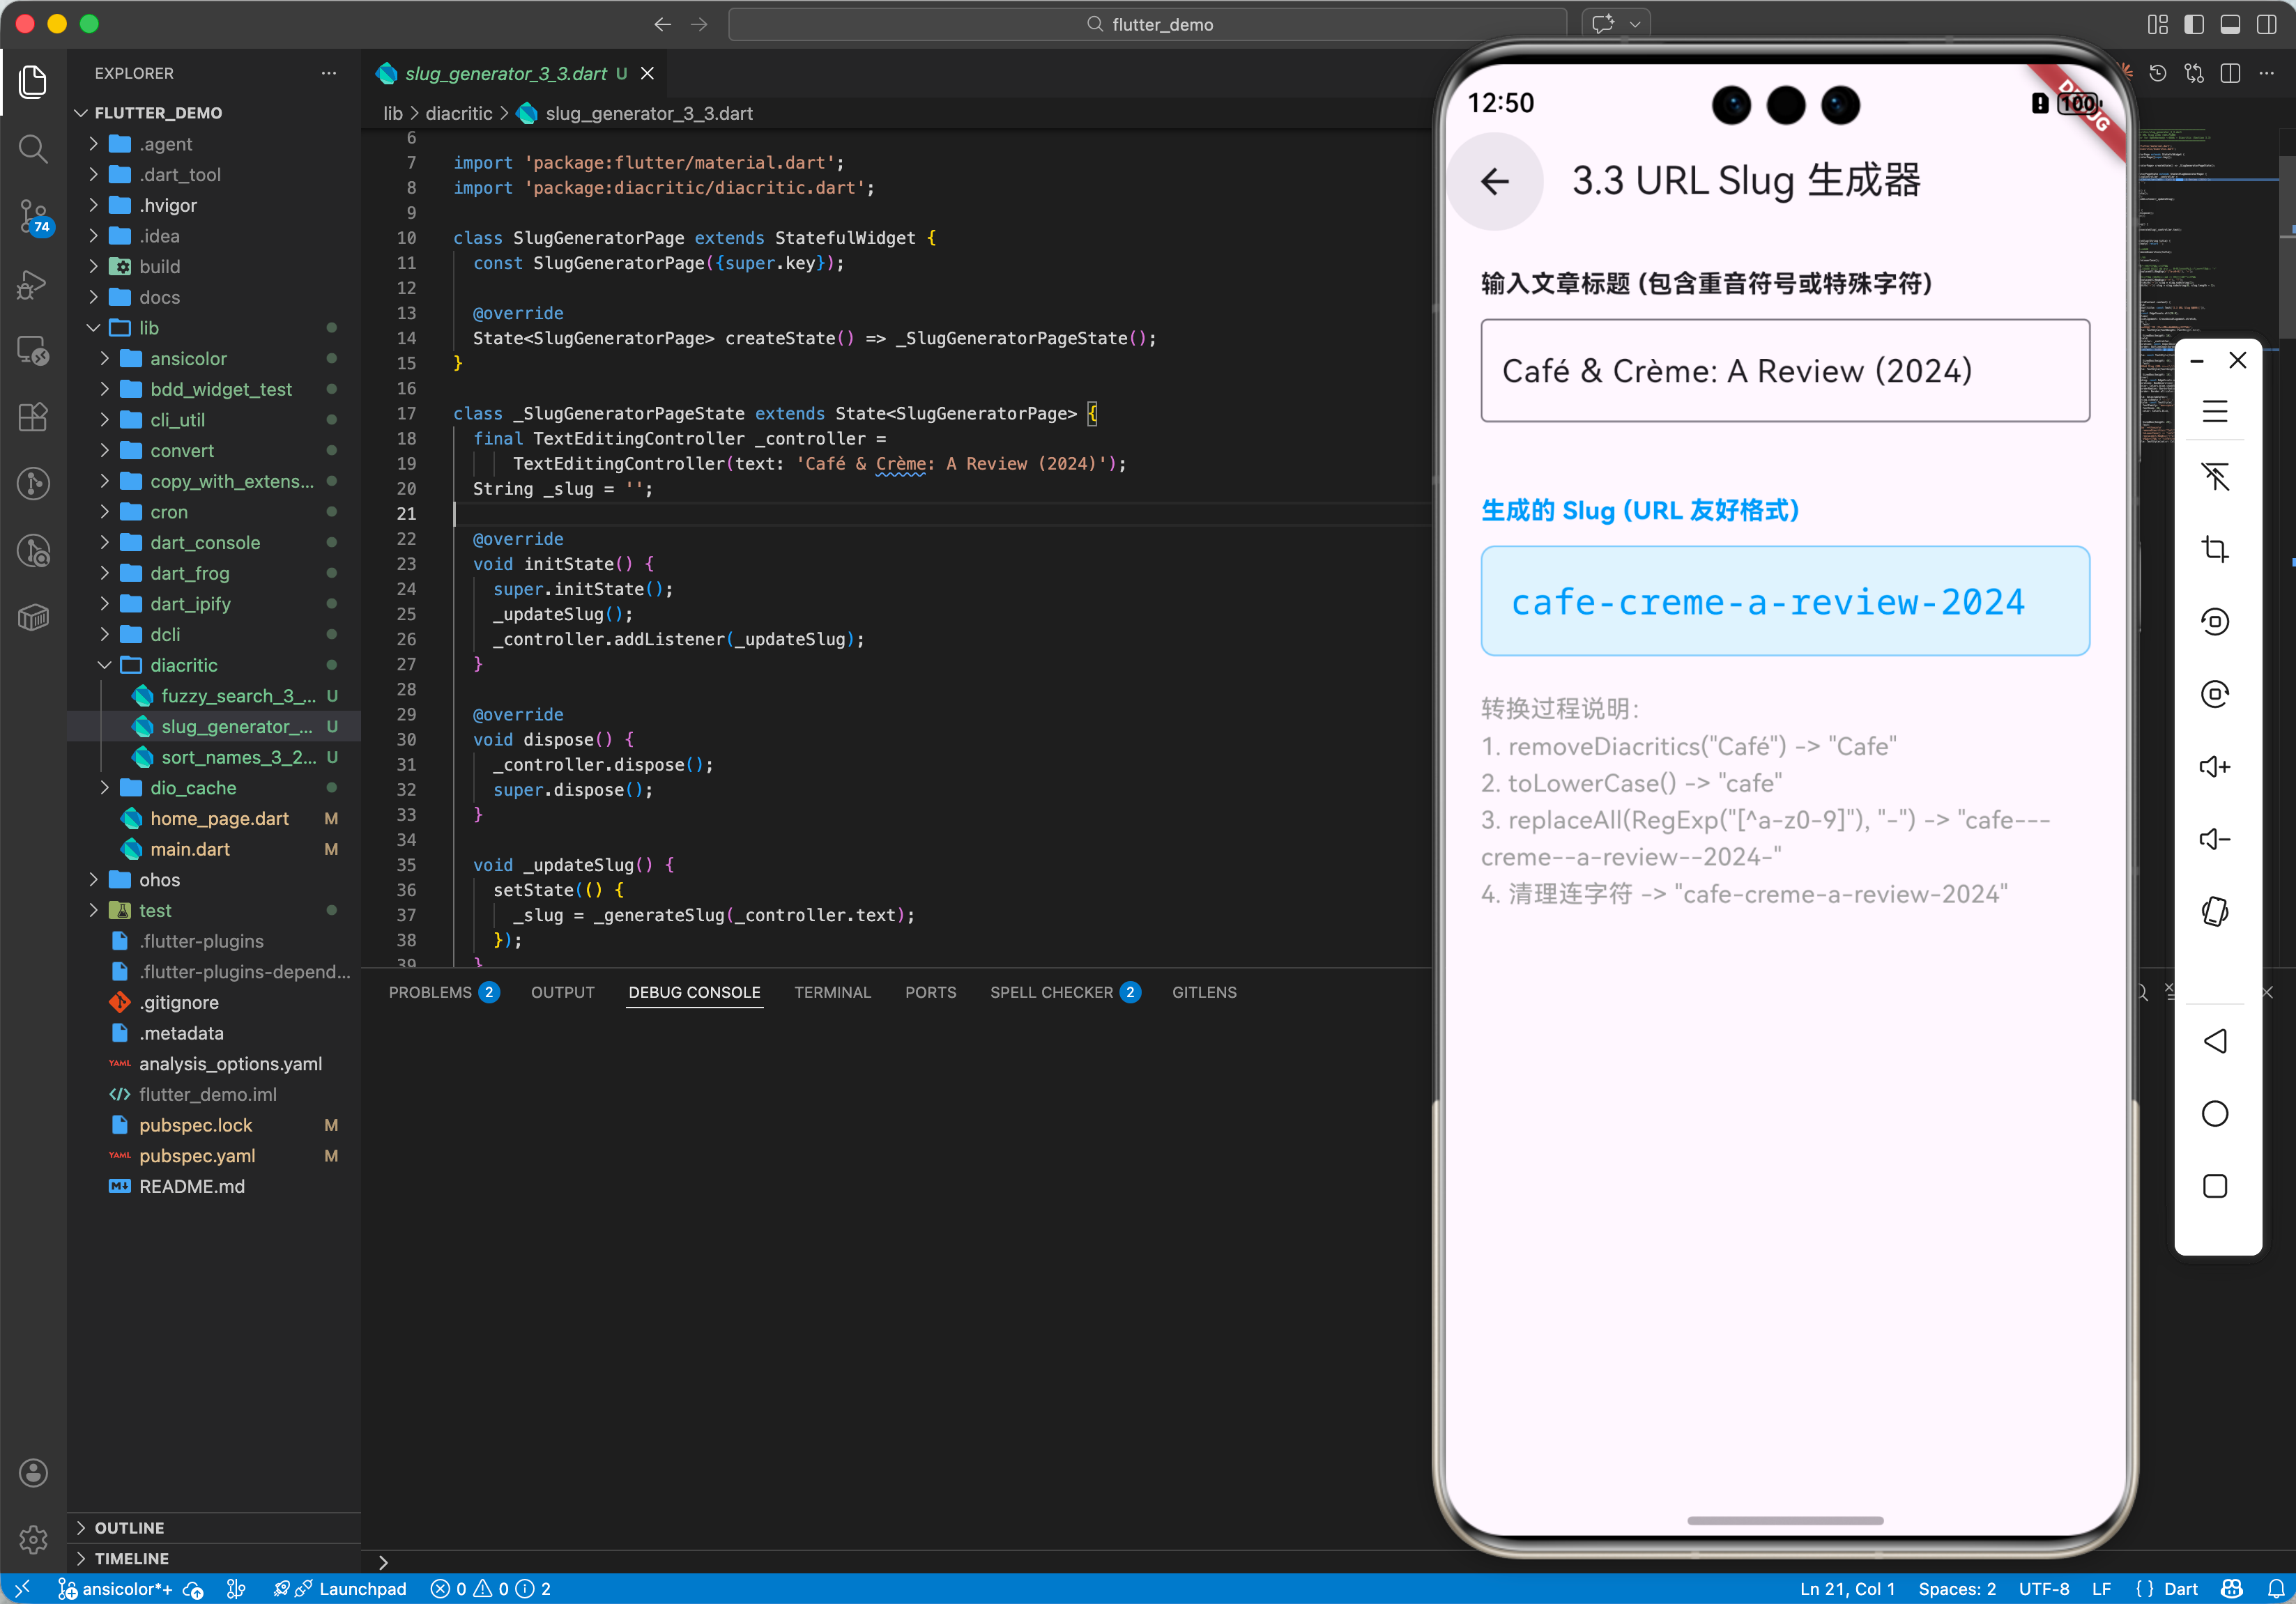This screenshot has height=1604, width=2296.
Task: Toggle the bottom panel layout icon
Action: click(2230, 24)
